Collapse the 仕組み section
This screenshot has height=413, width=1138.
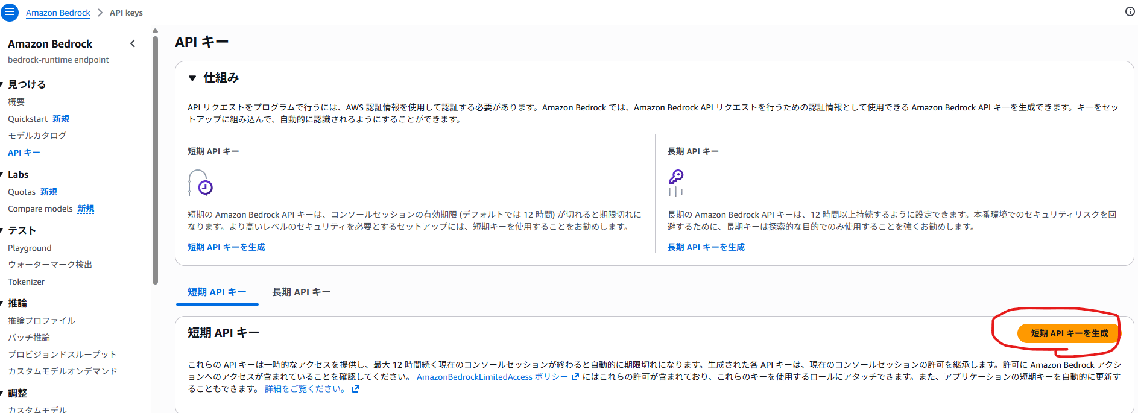click(x=192, y=78)
